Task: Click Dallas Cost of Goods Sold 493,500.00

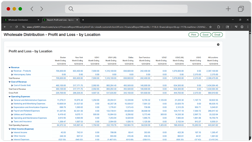Action: click(x=129, y=85)
